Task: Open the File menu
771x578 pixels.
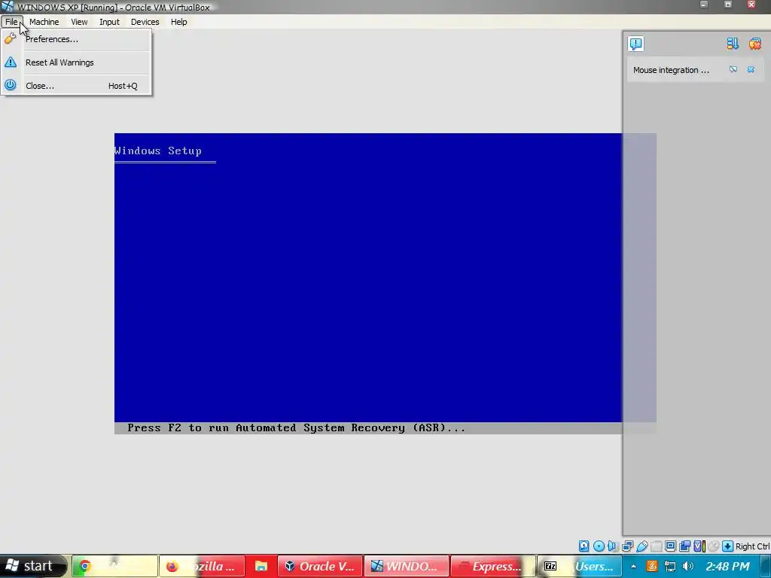Action: [11, 22]
